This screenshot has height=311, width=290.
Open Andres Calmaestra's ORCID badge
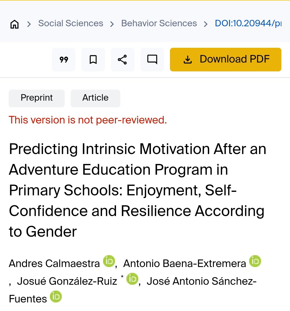(109, 261)
